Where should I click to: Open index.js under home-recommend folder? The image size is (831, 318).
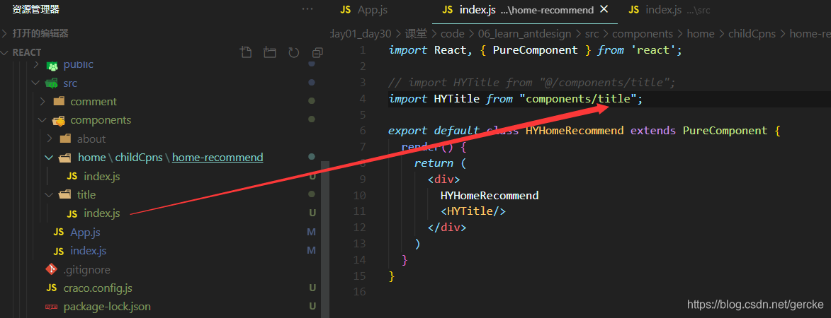(x=102, y=176)
